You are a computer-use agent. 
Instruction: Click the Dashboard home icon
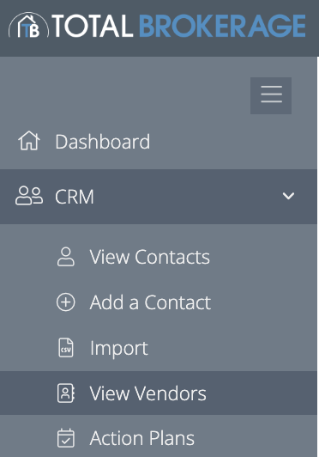click(x=29, y=141)
